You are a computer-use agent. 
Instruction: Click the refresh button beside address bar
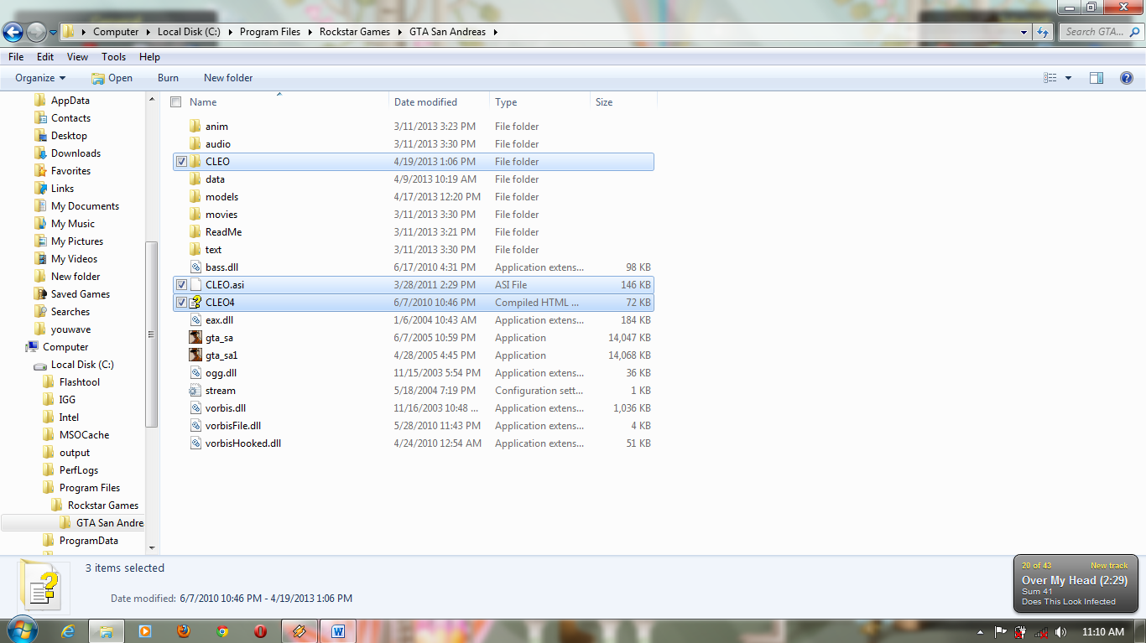[x=1043, y=32]
